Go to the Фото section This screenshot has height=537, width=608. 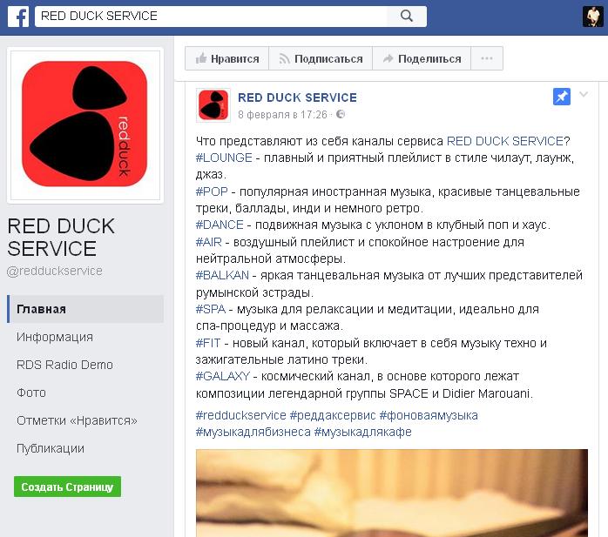click(x=31, y=393)
